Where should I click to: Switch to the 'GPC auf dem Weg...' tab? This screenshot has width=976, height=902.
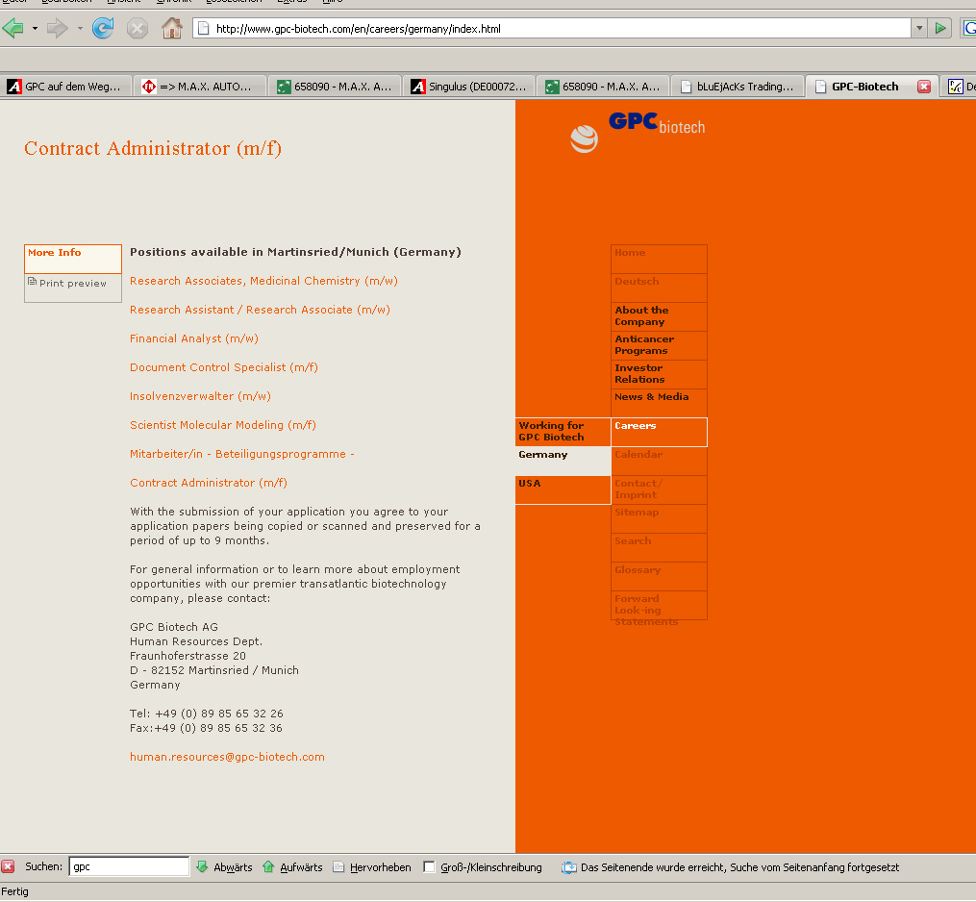tap(66, 87)
